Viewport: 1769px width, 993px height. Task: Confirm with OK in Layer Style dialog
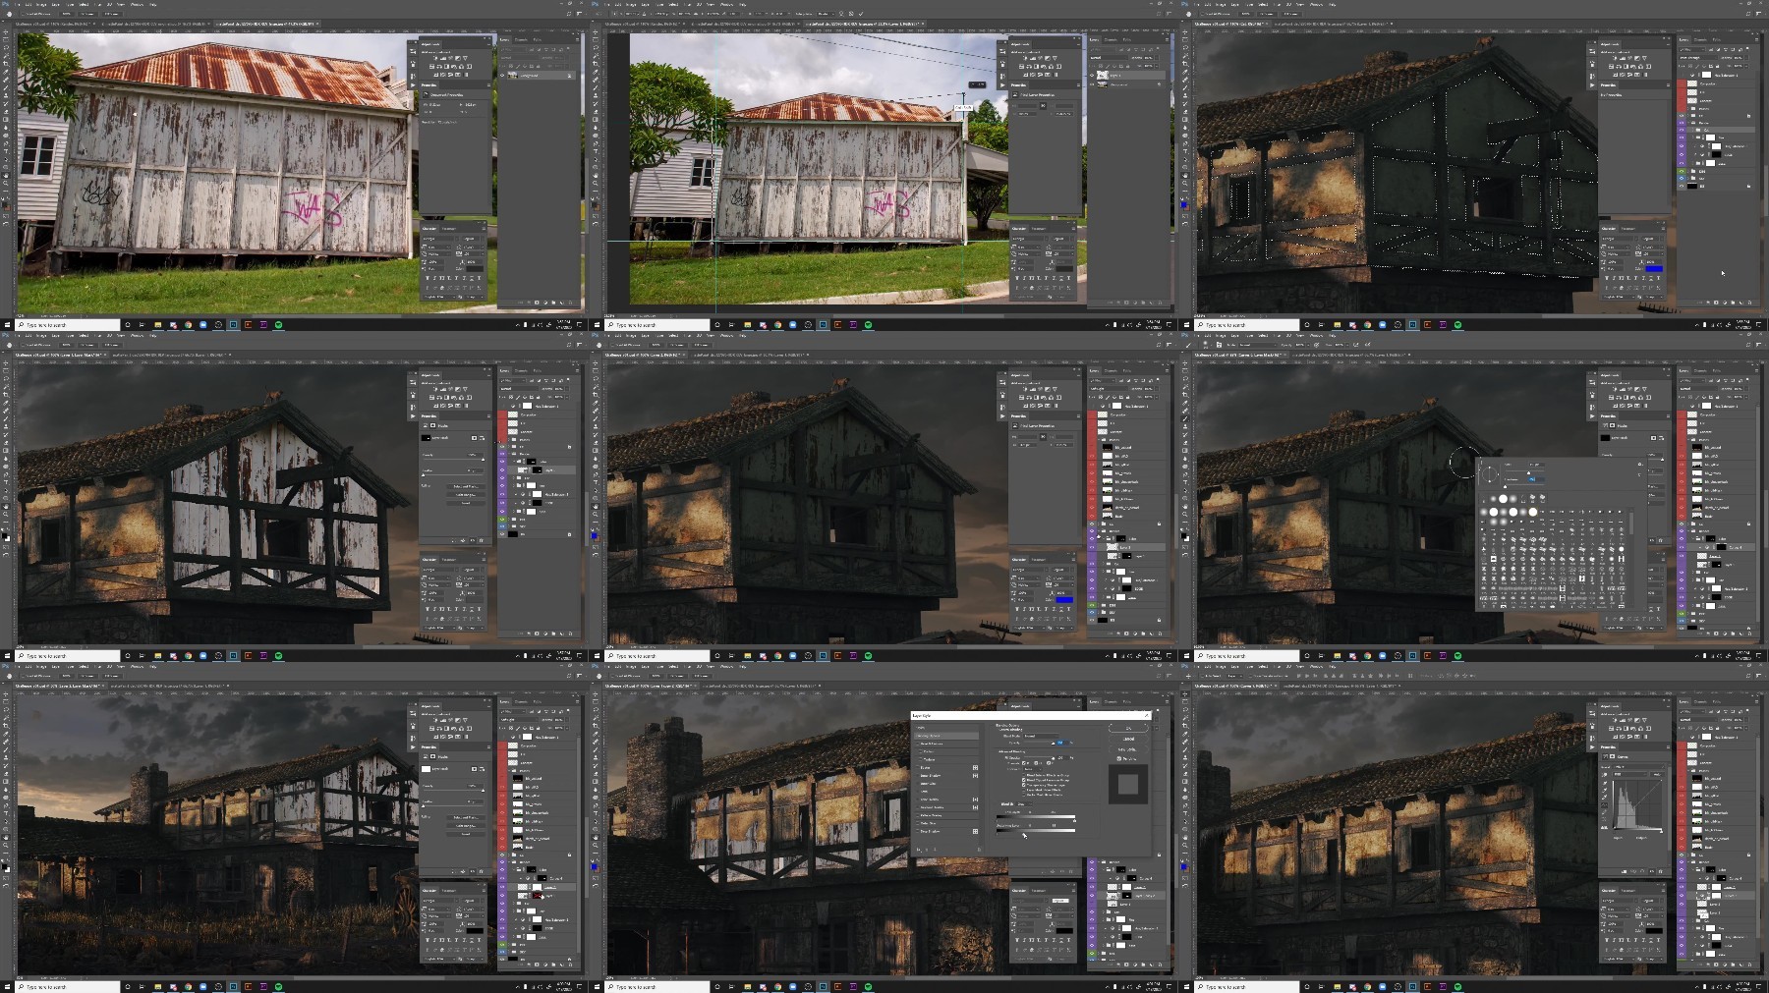tap(1128, 729)
